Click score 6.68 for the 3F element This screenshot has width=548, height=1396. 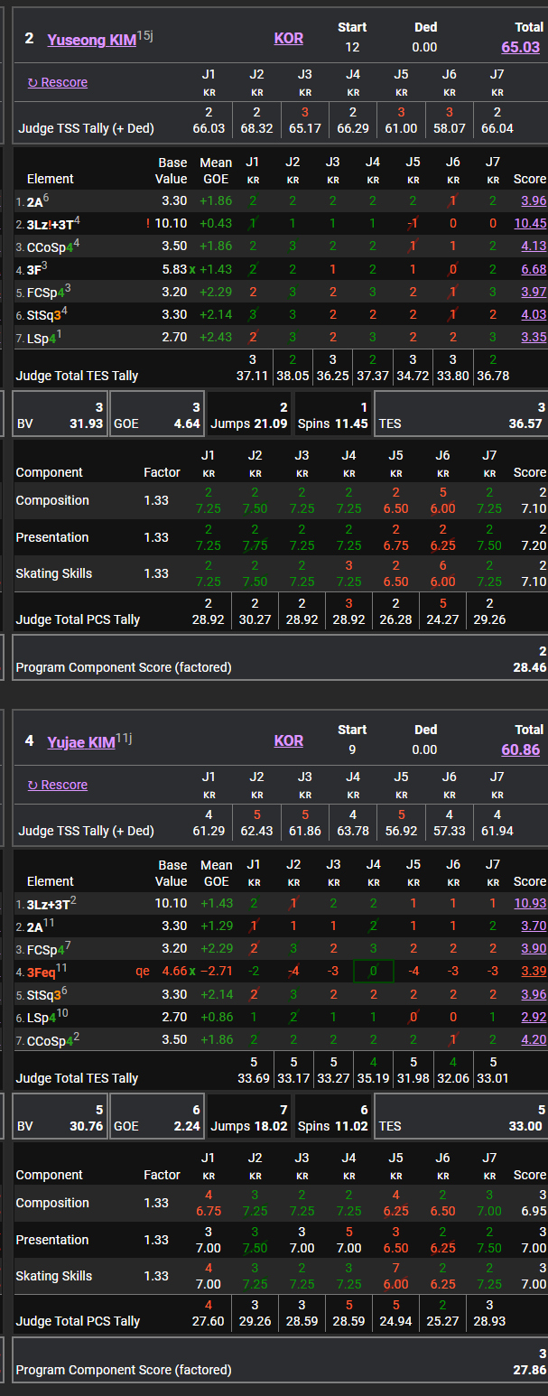(533, 269)
